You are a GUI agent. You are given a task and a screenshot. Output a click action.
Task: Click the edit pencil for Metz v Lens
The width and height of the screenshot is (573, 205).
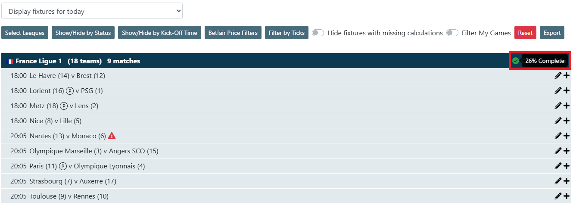pyautogui.click(x=558, y=106)
